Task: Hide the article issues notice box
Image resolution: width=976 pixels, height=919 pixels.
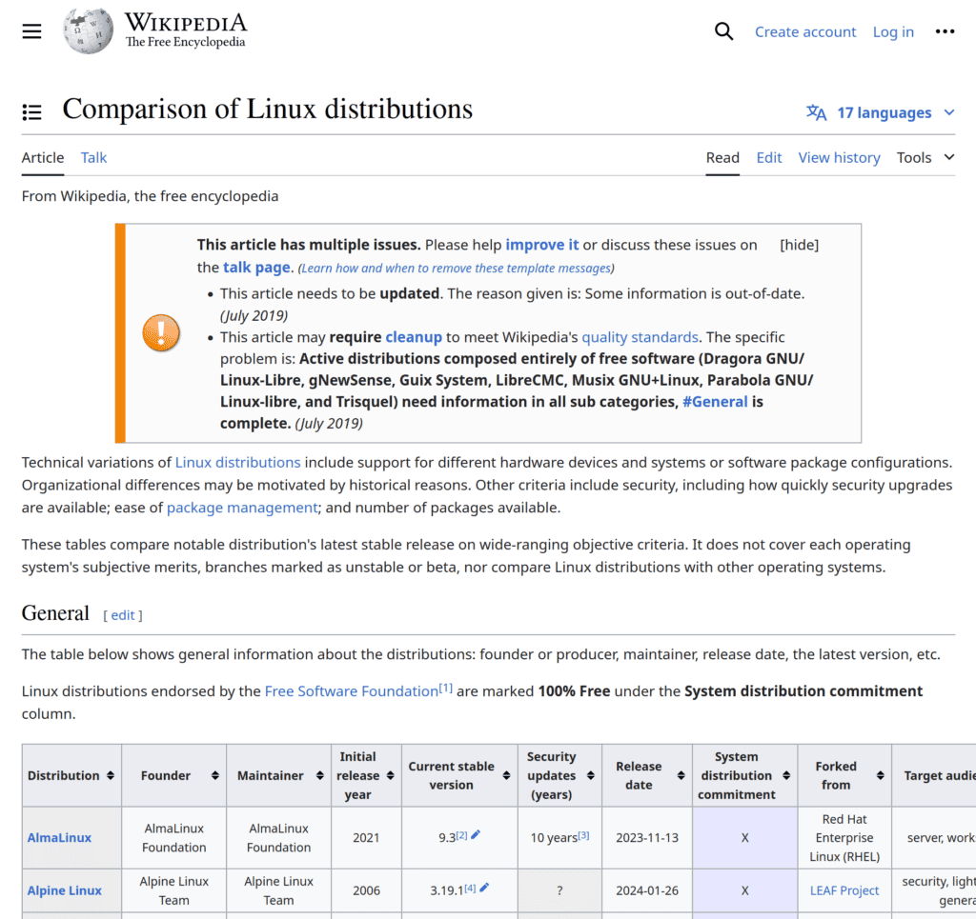Action: tap(799, 245)
